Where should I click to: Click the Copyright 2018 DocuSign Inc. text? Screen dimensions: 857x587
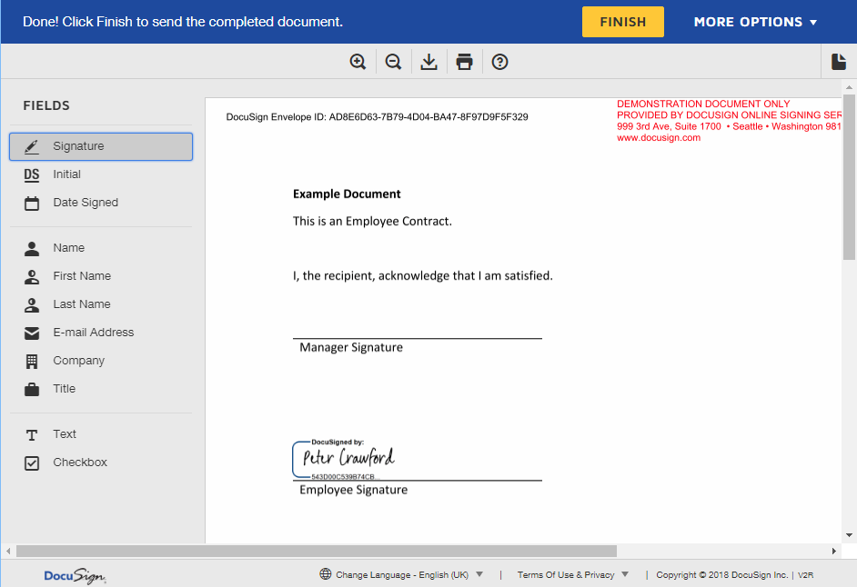tap(722, 574)
